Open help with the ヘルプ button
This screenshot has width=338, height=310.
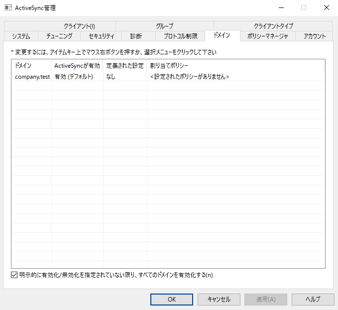click(x=313, y=300)
